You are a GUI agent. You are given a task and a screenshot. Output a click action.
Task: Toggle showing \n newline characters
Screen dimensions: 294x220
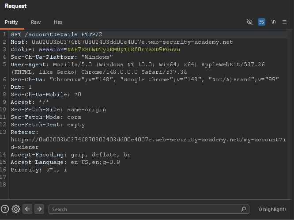pyautogui.click(x=273, y=22)
